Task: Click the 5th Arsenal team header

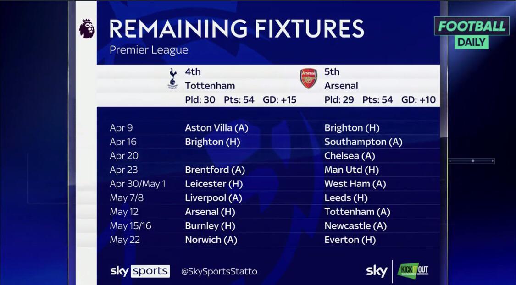Action: [341, 79]
